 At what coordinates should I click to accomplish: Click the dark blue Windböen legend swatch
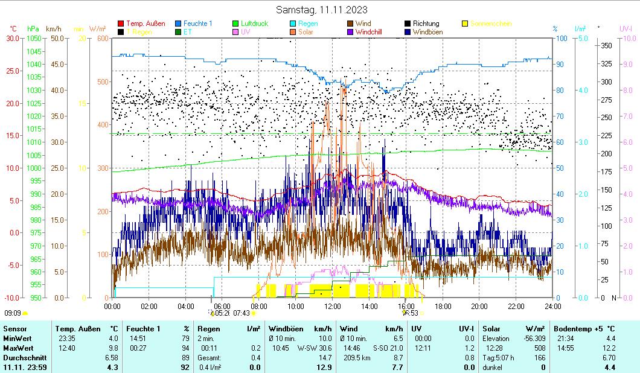[408, 32]
